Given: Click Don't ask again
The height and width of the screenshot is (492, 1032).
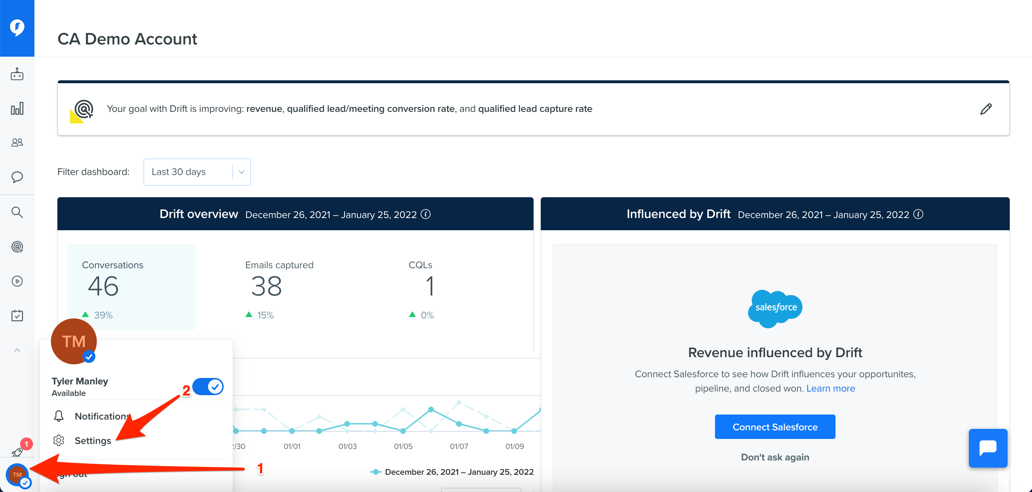Looking at the screenshot, I should (775, 457).
